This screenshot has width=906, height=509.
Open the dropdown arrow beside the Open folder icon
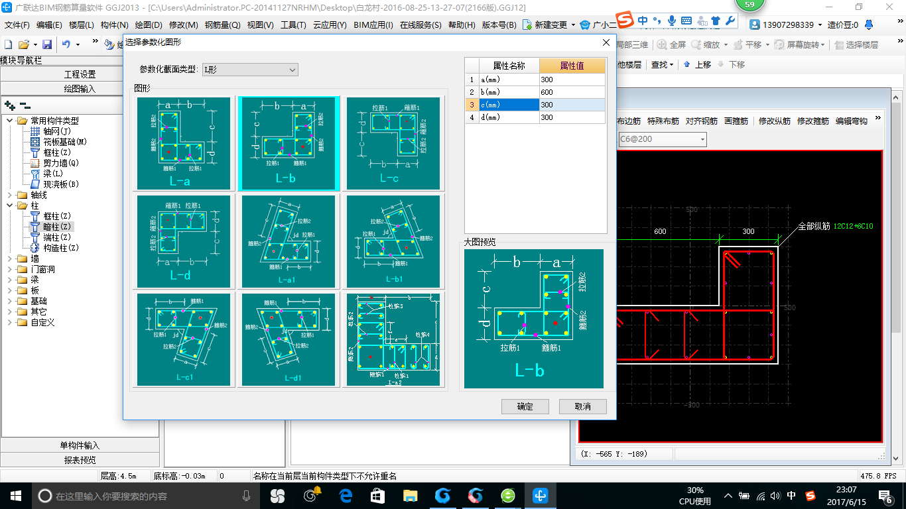(x=34, y=44)
